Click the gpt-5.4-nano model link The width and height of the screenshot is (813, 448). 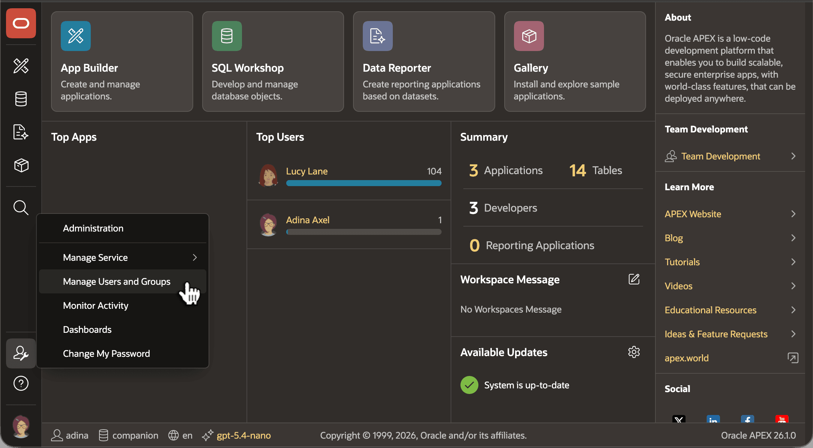click(244, 435)
